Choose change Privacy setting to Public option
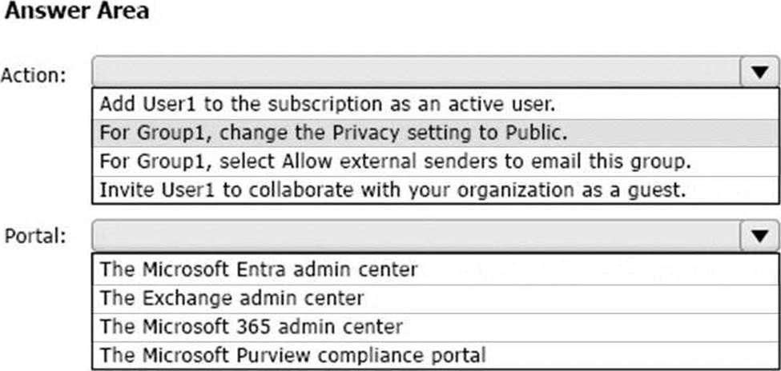Image resolution: width=781 pixels, height=371 pixels. tap(435, 133)
